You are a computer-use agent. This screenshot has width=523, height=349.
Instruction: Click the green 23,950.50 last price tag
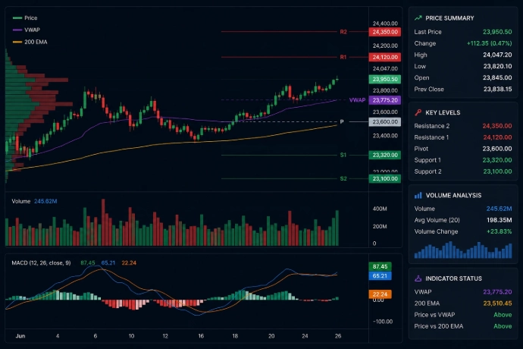tap(385, 79)
